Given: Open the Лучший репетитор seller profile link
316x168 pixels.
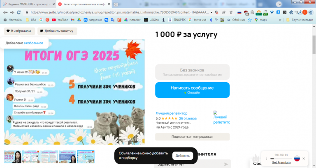Looking at the screenshot, I should 172,113.
